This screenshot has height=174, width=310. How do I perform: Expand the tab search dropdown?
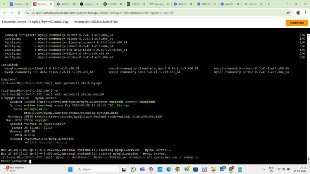(4, 4)
